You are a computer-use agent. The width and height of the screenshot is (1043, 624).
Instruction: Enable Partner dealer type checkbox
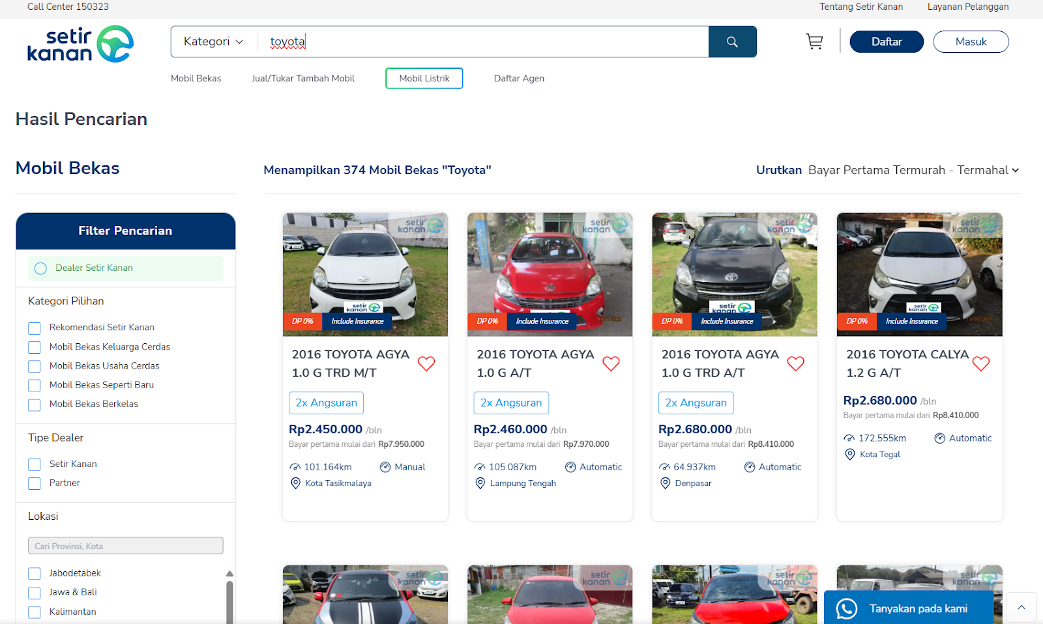click(x=35, y=483)
